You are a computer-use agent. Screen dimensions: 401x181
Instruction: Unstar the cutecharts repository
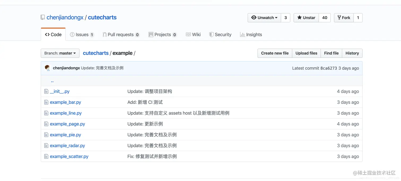pos(306,18)
